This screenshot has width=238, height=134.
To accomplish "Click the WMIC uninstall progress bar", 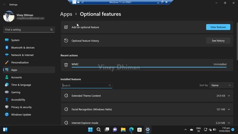I will tap(149, 67).
